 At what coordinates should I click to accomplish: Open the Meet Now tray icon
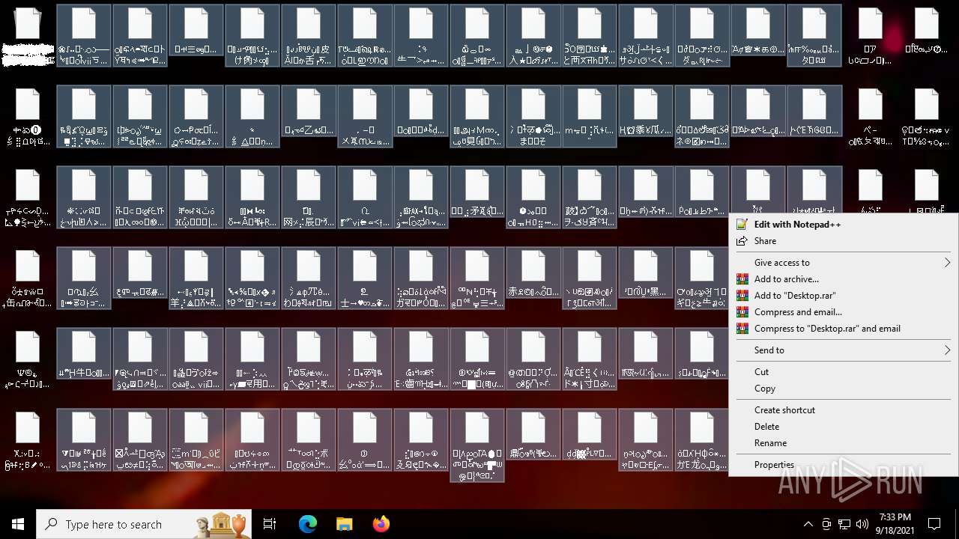pos(826,524)
